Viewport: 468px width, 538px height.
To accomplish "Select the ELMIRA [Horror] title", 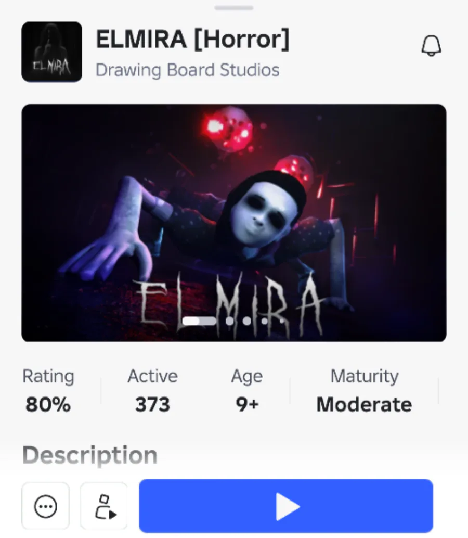I will (193, 39).
